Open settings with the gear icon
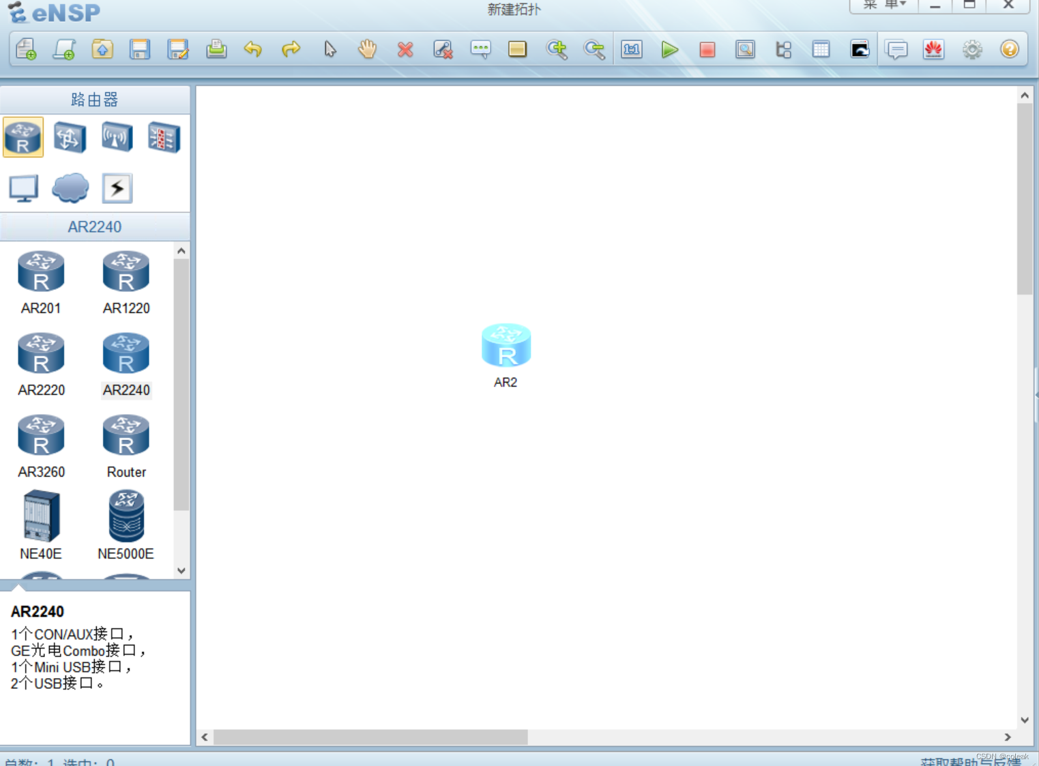The width and height of the screenshot is (1039, 766). click(x=972, y=49)
